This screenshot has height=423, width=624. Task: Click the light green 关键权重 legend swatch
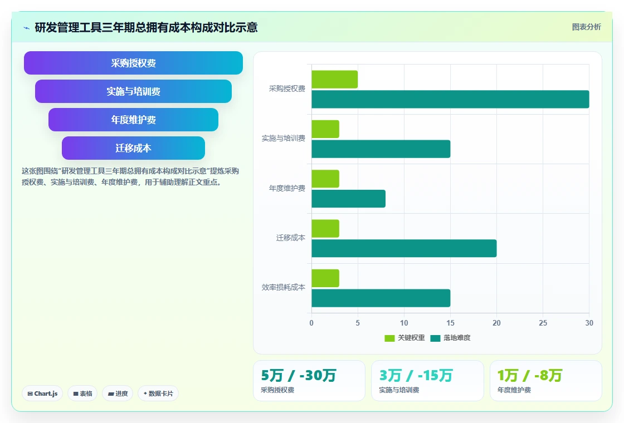click(389, 338)
